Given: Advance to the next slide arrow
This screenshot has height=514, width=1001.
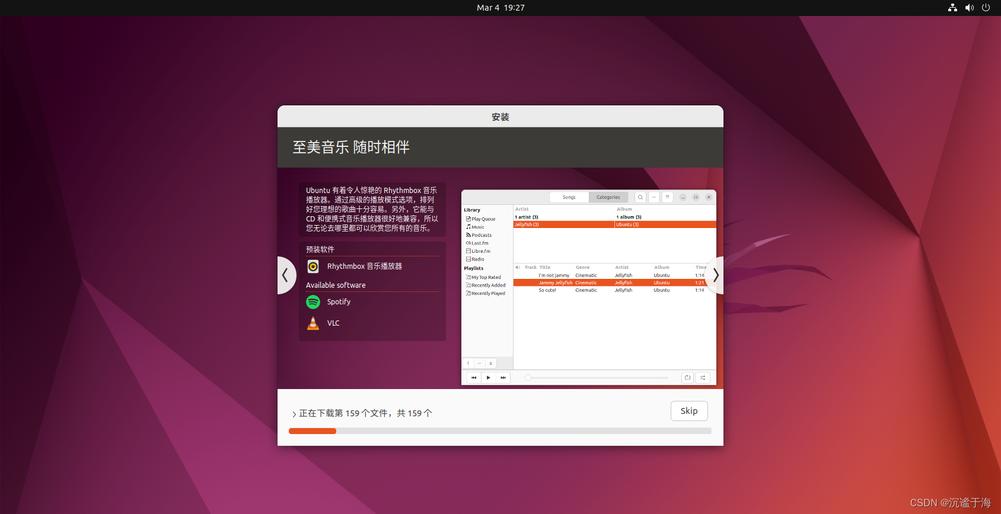Looking at the screenshot, I should tap(715, 275).
